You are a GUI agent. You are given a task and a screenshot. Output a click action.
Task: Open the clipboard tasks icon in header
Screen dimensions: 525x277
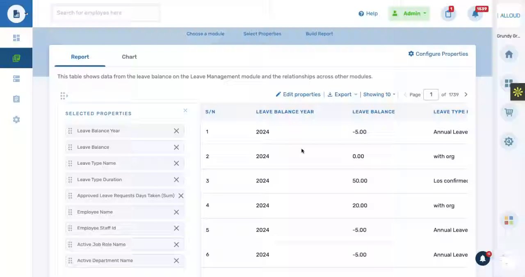448,14
